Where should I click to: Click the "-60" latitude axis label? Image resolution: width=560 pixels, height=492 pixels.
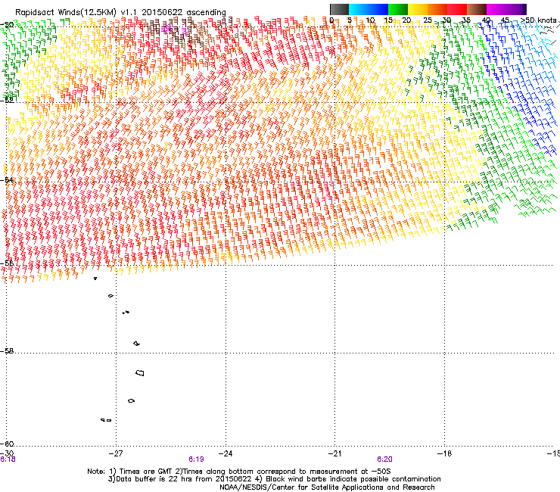(7, 444)
